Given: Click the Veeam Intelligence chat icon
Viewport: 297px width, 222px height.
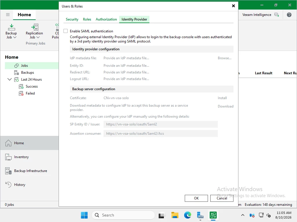Looking at the screenshot, I should (x=277, y=15).
